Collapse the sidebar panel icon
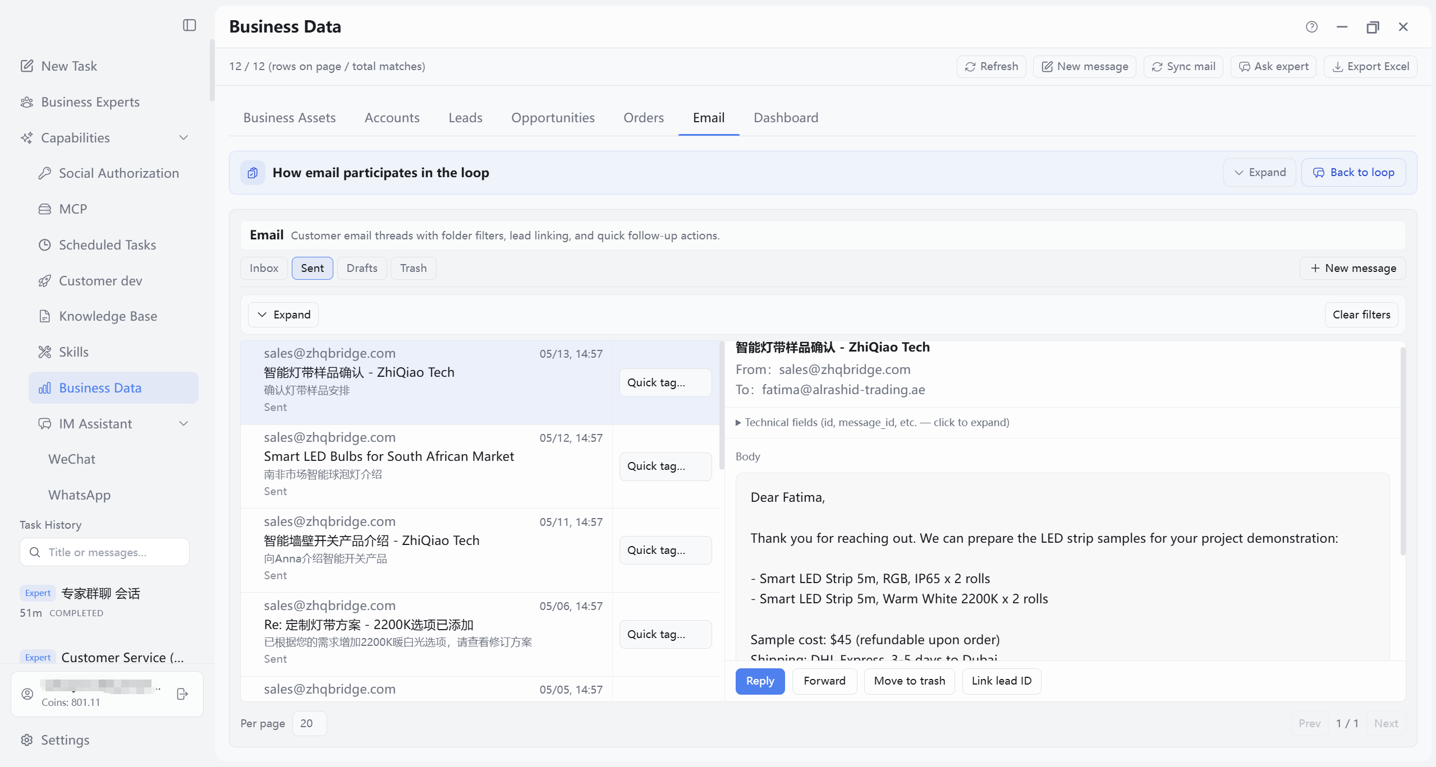Viewport: 1436px width, 767px height. point(189,25)
